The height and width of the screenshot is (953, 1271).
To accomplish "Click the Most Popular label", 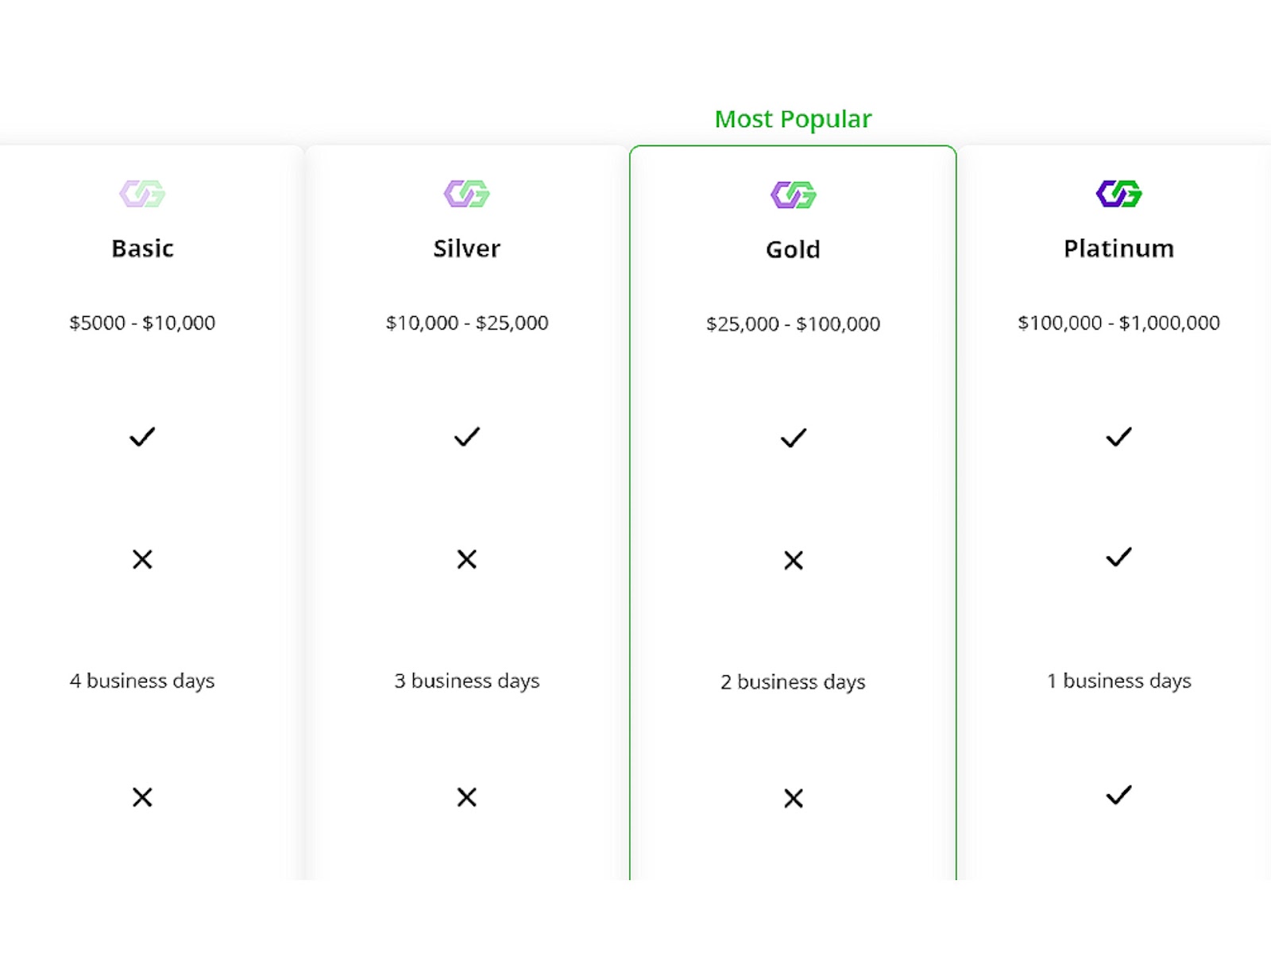I will click(x=793, y=119).
